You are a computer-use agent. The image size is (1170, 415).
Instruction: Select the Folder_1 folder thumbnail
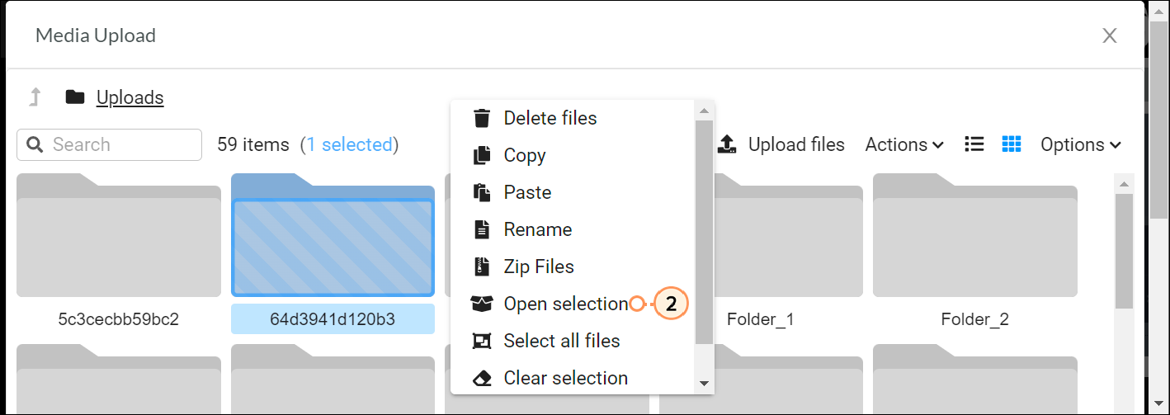761,235
